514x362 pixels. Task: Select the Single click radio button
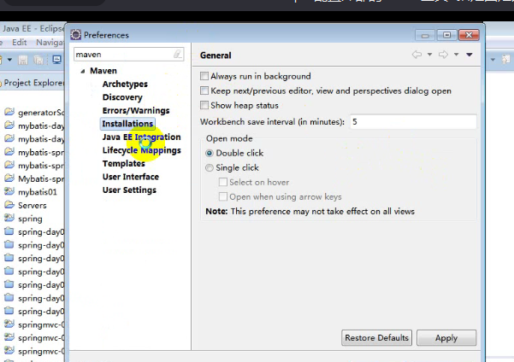(x=210, y=168)
